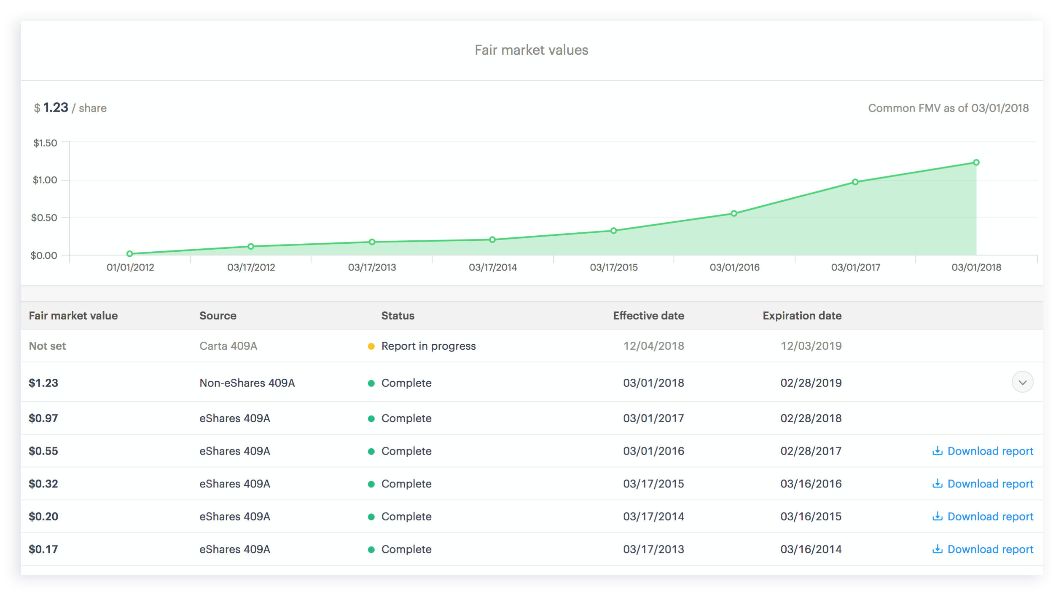Open Download report link for 03/17/2014

point(990,517)
